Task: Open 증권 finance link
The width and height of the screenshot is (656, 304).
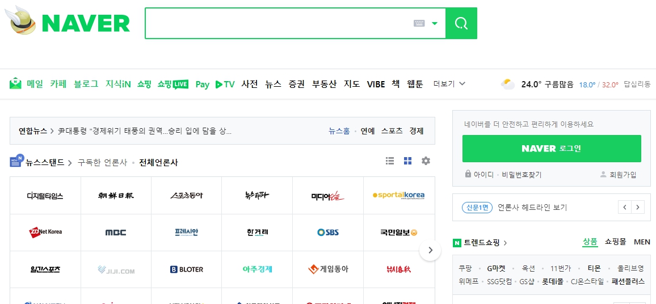Action: point(297,84)
